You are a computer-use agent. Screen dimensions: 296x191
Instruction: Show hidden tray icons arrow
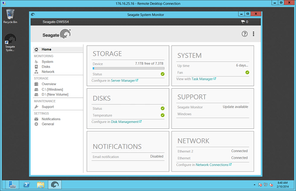click(x=255, y=185)
